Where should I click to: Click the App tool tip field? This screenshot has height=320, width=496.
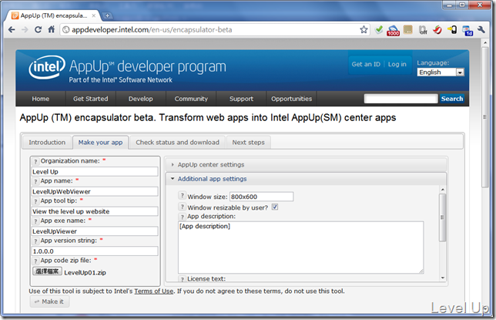pos(95,211)
